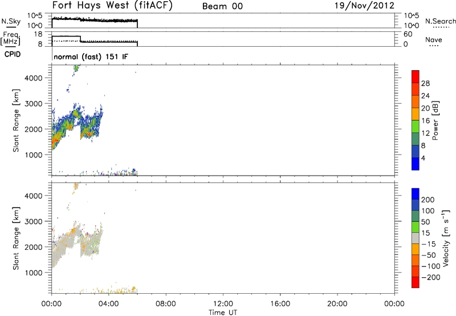The image size is (456, 316).
Task: Click the 18 MHz frequency tick label
Action: (x=38, y=34)
